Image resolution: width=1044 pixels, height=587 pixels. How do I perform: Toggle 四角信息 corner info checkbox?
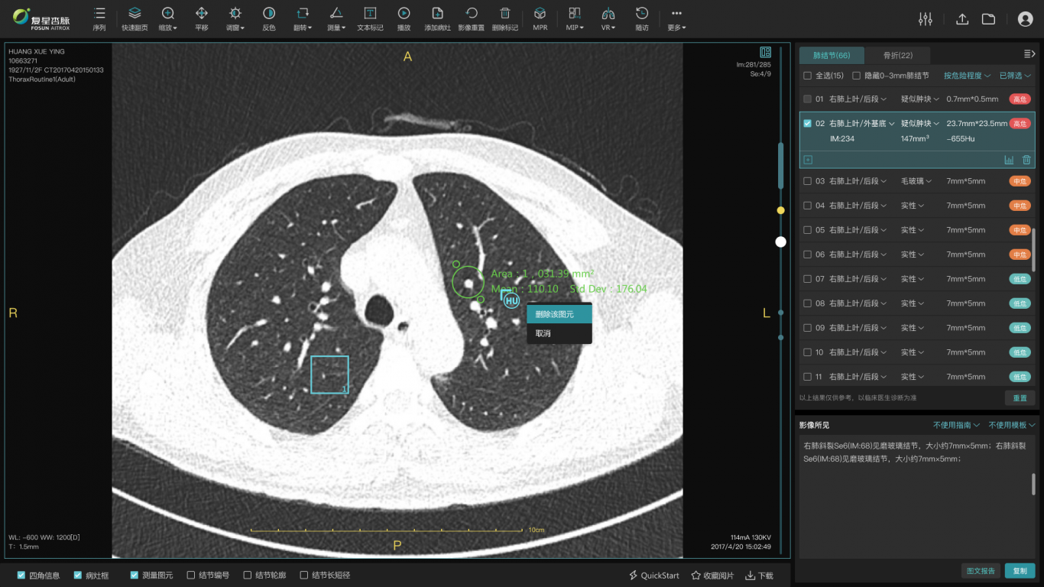(x=21, y=575)
